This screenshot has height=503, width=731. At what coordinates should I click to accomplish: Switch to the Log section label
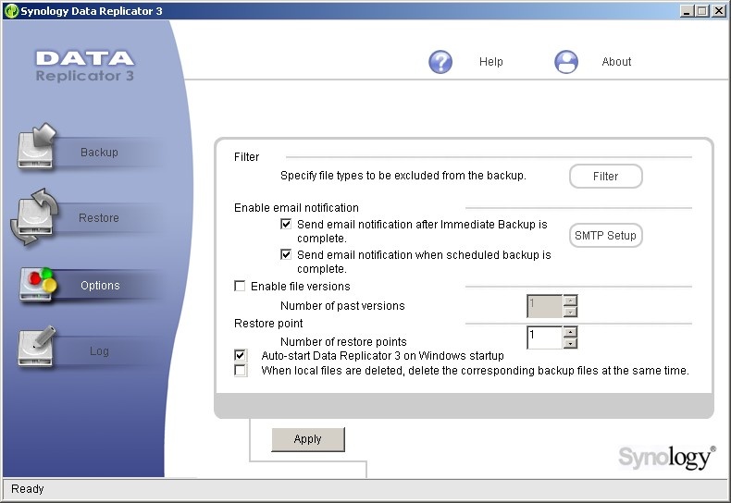99,351
